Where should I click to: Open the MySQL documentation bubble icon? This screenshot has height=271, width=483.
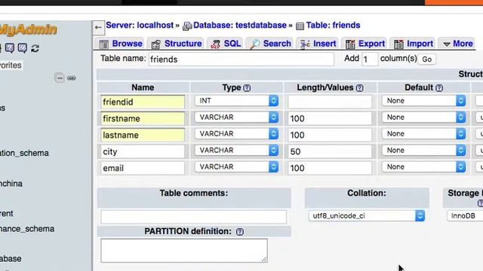pyautogui.click(x=23, y=48)
